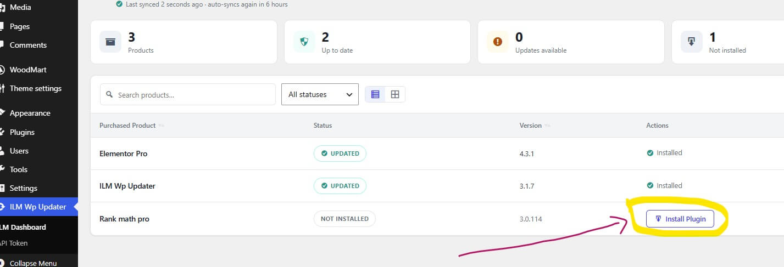Click the Actions column header
Screen dimensions: 784x267
click(657, 126)
